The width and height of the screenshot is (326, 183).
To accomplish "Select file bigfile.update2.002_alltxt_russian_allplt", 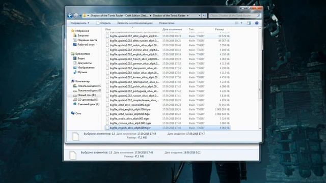I will (x=168, y=41).
